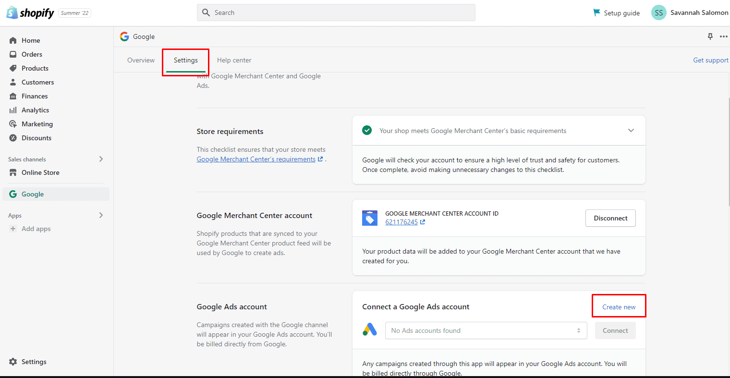The height and width of the screenshot is (378, 730).
Task: Click Add apps in sidebar
Action: pyautogui.click(x=36, y=229)
